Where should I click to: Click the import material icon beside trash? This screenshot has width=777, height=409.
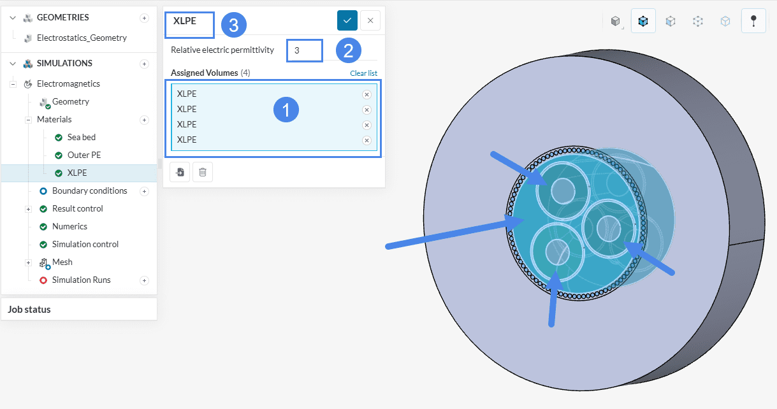click(x=180, y=172)
